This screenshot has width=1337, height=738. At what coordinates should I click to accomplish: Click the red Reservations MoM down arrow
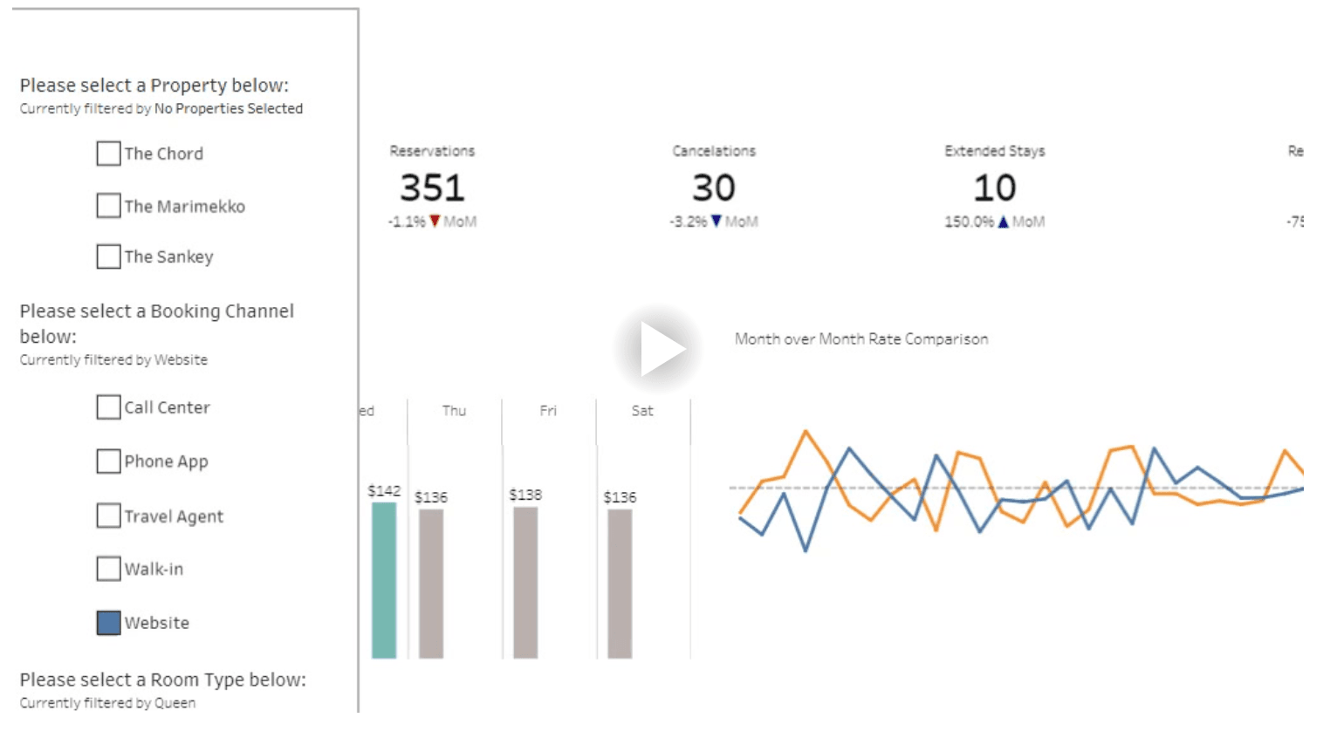(x=435, y=222)
